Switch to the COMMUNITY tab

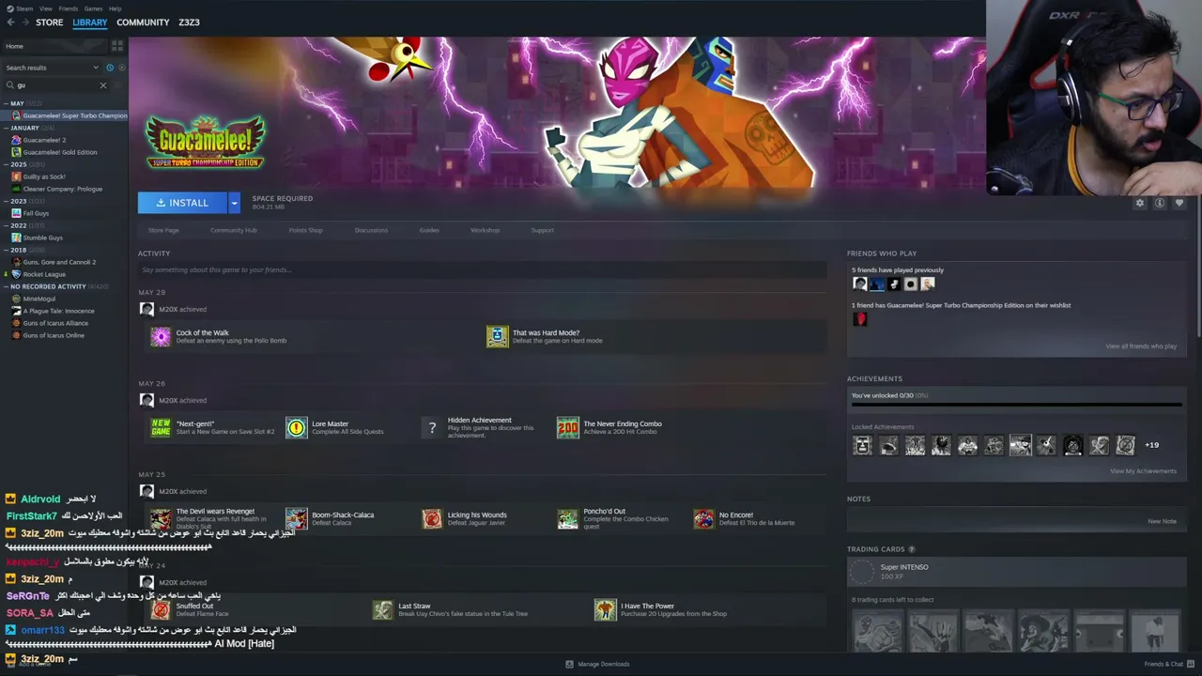pos(143,23)
